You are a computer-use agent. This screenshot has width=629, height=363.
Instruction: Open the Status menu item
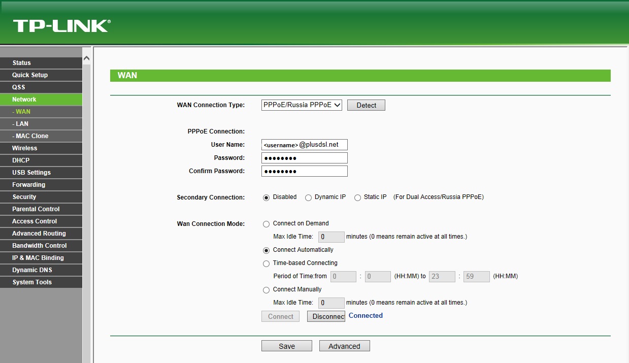(x=22, y=63)
